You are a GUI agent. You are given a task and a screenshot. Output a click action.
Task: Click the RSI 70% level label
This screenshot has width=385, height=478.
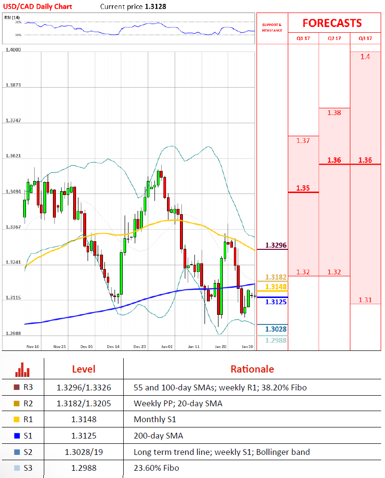[x=18, y=22]
